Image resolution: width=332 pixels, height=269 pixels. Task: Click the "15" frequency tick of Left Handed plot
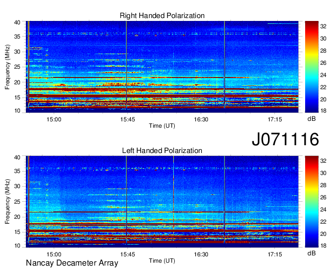click(x=17, y=232)
